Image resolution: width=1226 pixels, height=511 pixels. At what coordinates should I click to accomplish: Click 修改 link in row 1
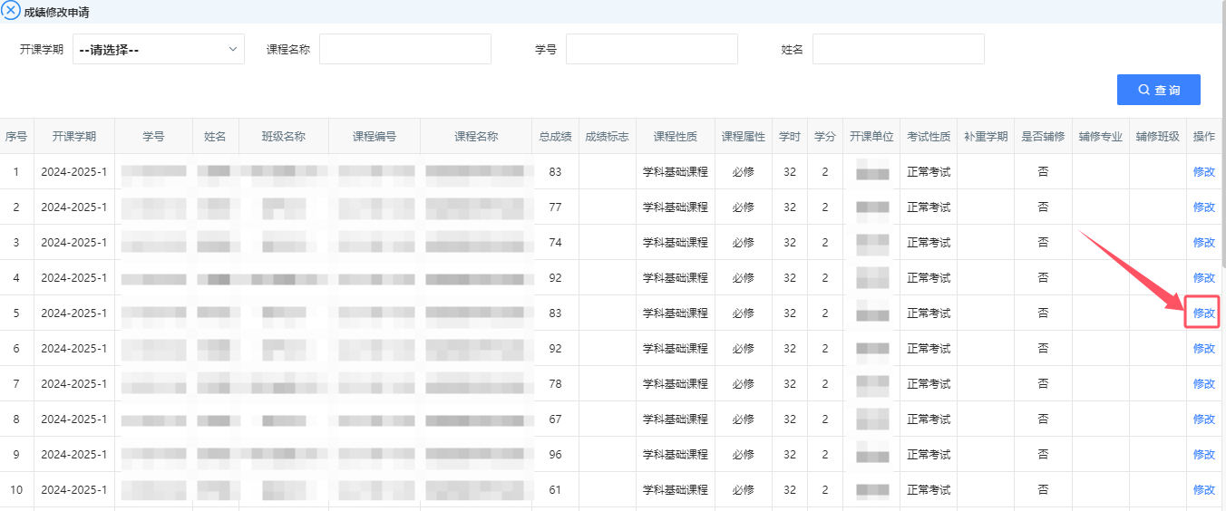pos(1203,172)
